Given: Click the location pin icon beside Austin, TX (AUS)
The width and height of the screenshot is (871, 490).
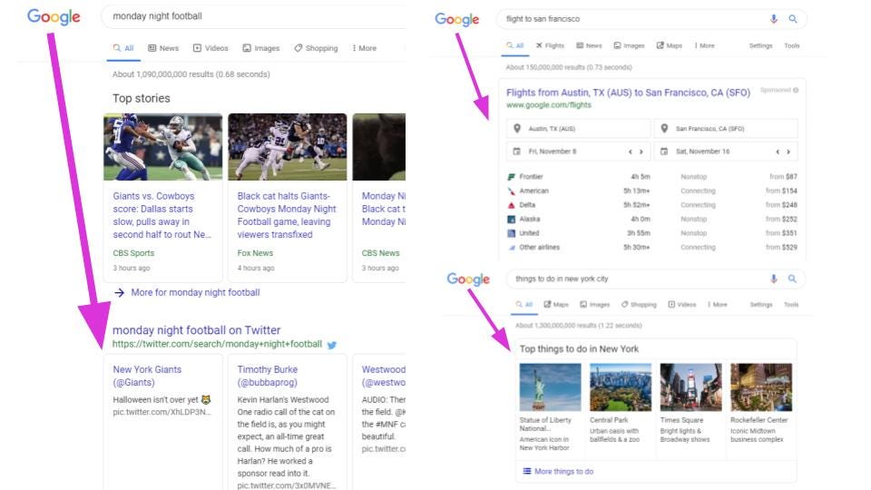Looking at the screenshot, I should click(517, 129).
